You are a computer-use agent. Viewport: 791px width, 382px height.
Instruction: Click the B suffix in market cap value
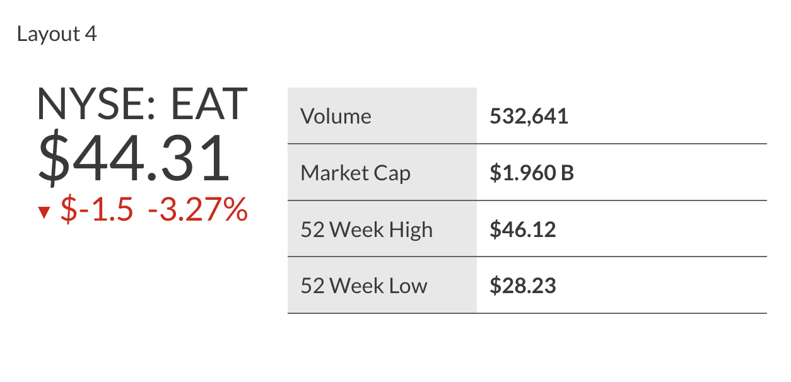pyautogui.click(x=567, y=173)
